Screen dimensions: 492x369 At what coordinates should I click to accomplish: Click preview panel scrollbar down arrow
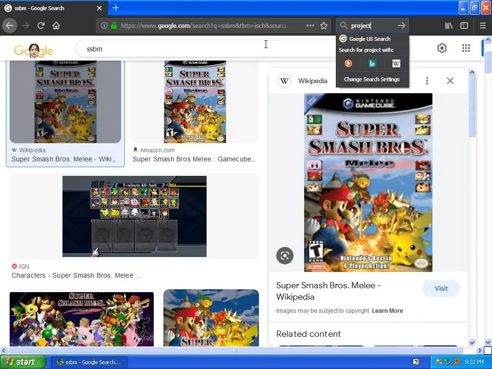click(472, 343)
